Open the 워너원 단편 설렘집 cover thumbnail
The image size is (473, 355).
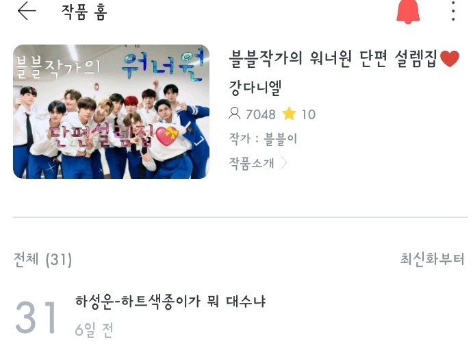pyautogui.click(x=111, y=112)
